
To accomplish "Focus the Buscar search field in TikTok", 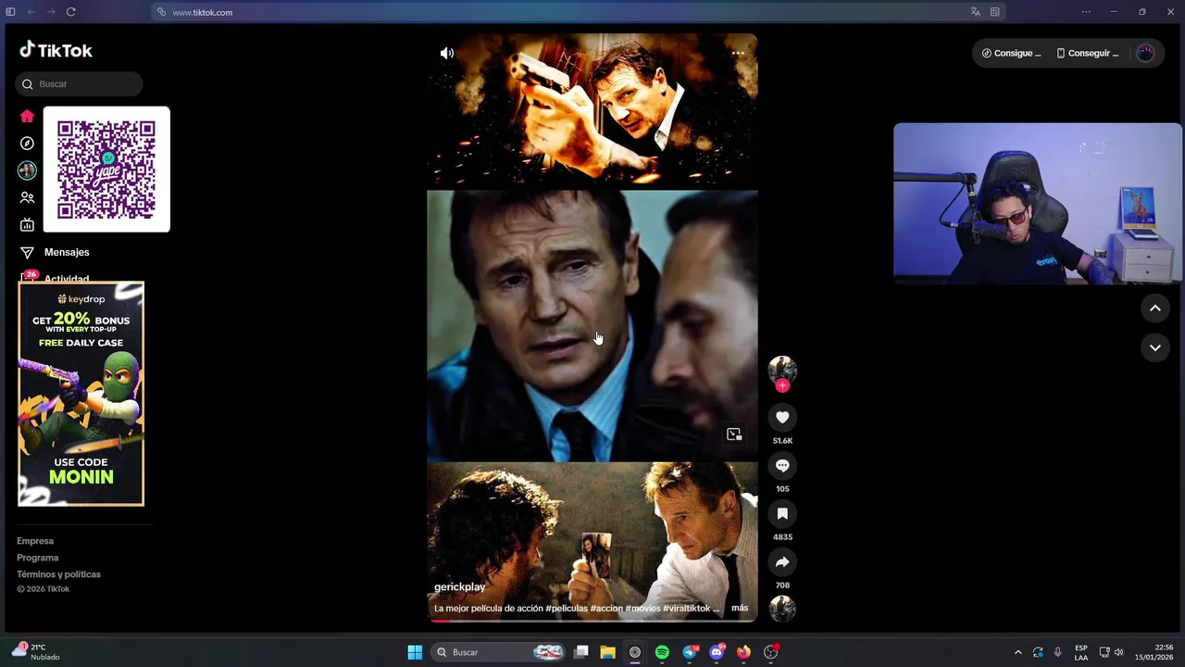I will pos(79,84).
